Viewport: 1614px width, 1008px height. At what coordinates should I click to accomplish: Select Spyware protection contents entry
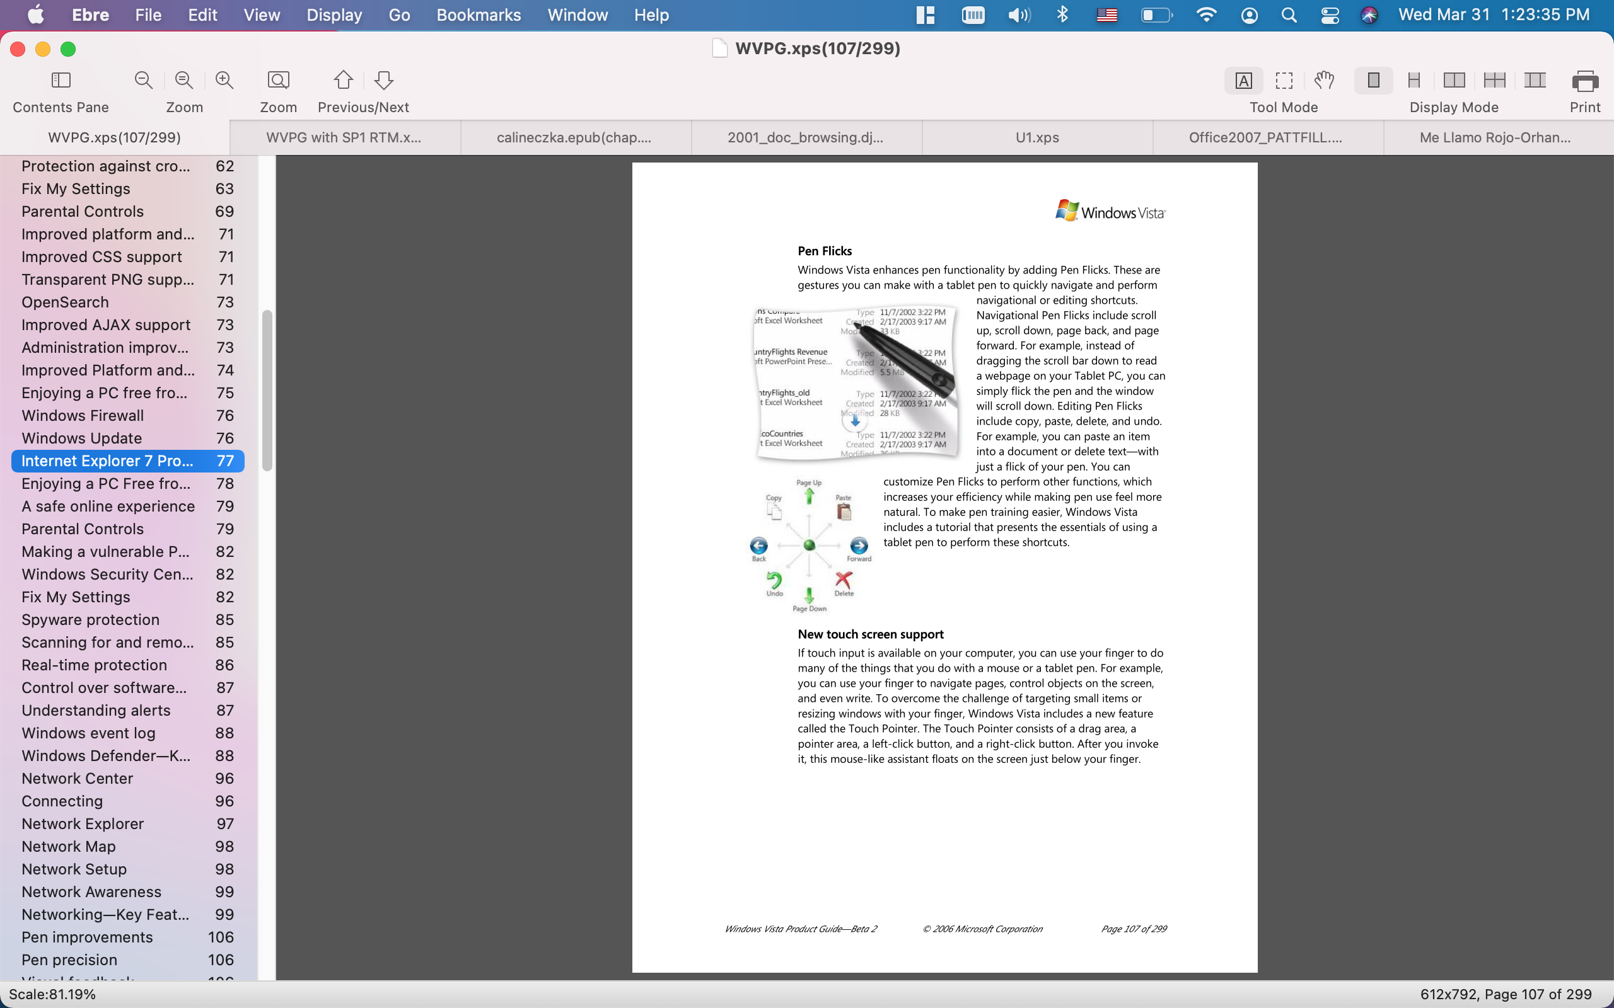pyautogui.click(x=127, y=619)
